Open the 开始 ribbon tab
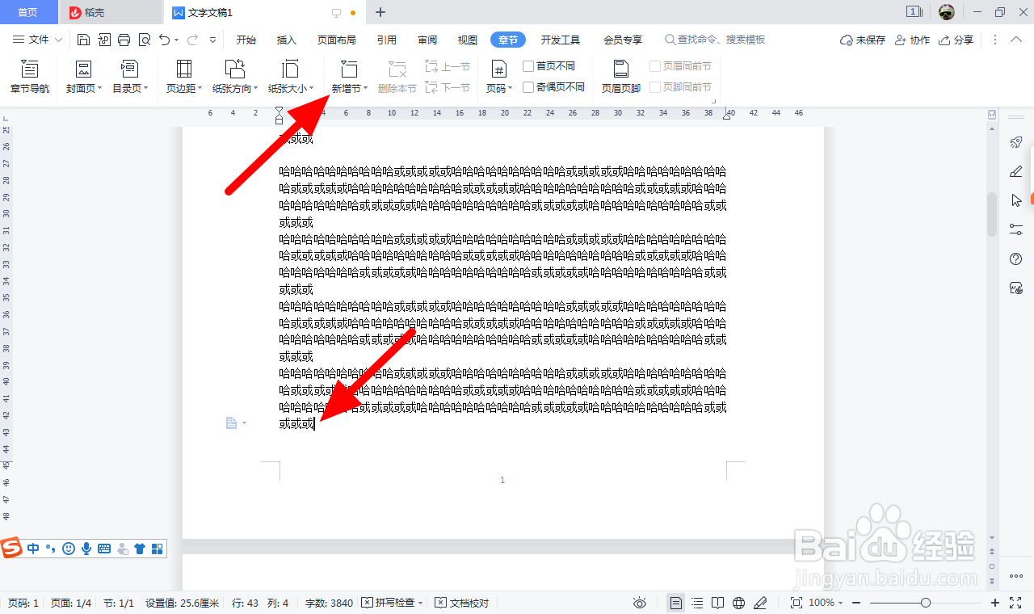Screen dimensions: 1034x614 click(246, 40)
